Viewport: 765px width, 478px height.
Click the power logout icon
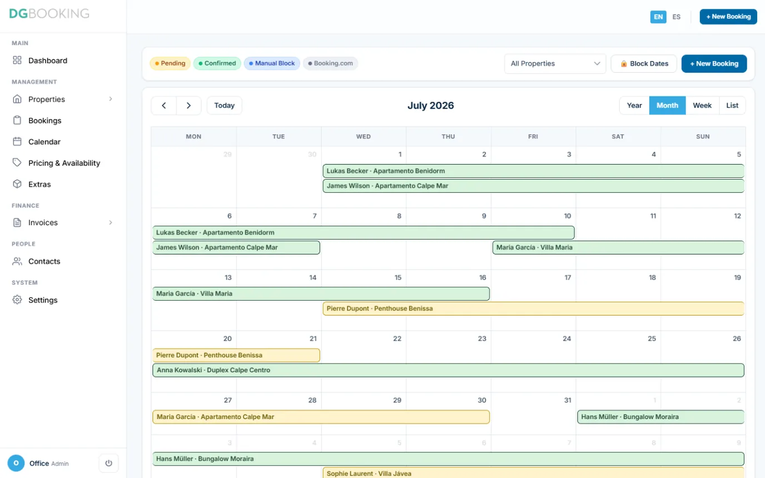tap(108, 463)
